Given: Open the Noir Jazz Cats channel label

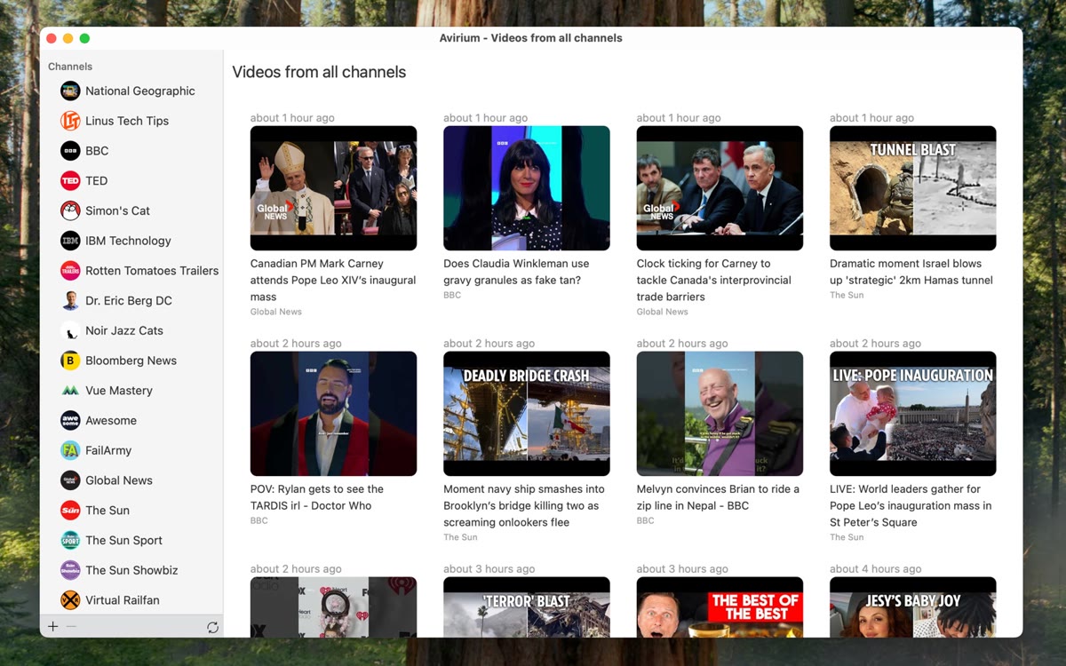Looking at the screenshot, I should coord(124,330).
